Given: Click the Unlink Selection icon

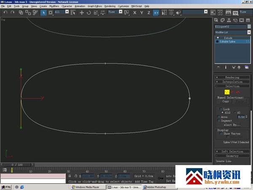Looking at the screenshot, I should (x=28, y=12).
